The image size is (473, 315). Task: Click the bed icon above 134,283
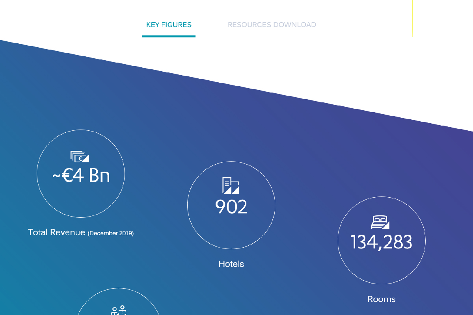380,222
